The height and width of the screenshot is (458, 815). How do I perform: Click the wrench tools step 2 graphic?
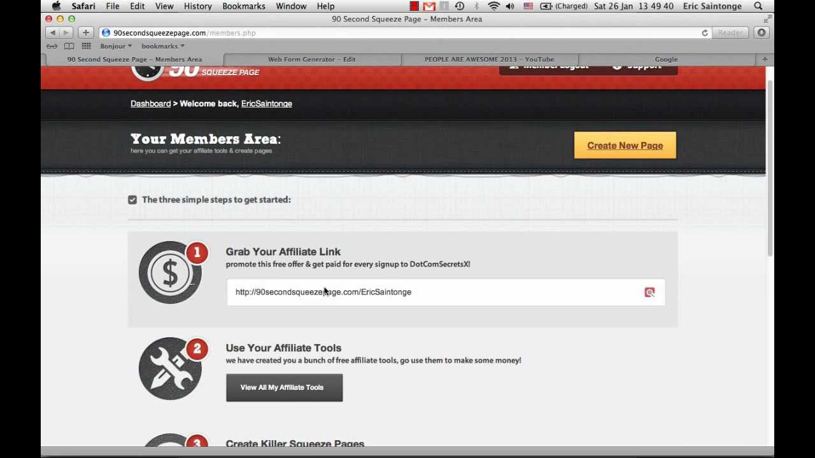(x=170, y=368)
